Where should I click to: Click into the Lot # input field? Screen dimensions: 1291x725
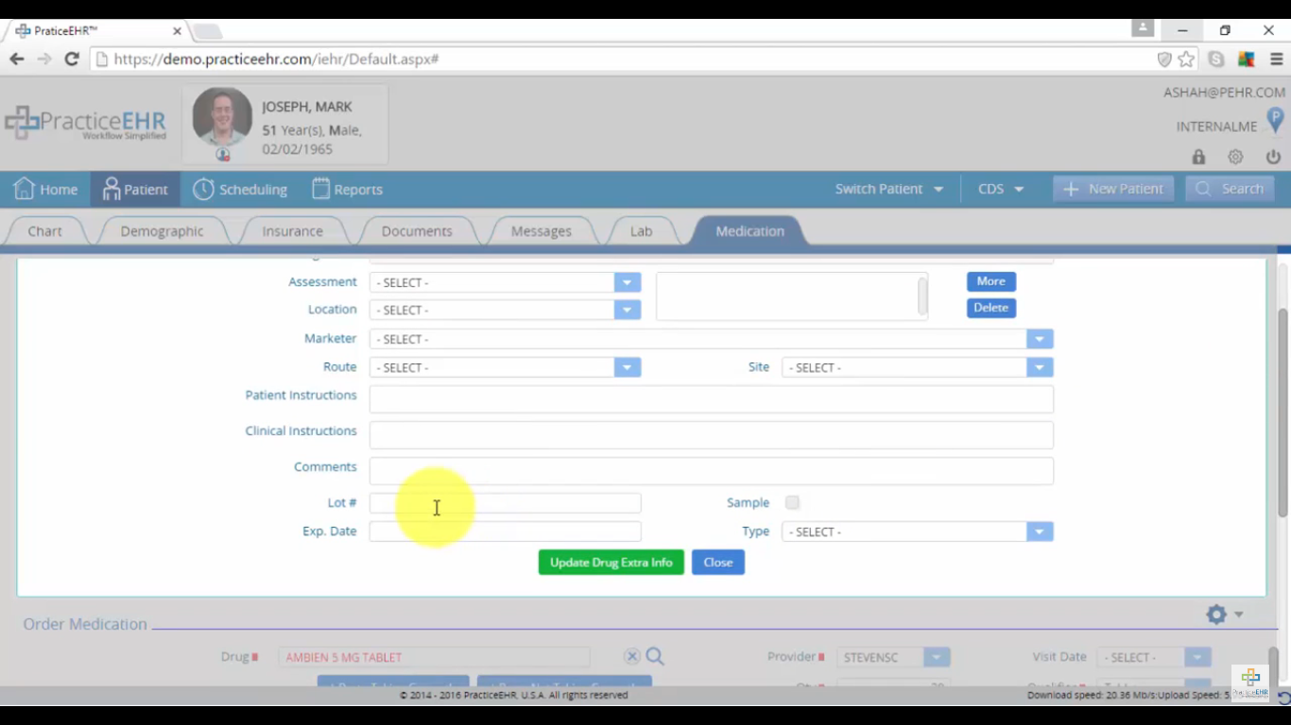[x=505, y=503]
